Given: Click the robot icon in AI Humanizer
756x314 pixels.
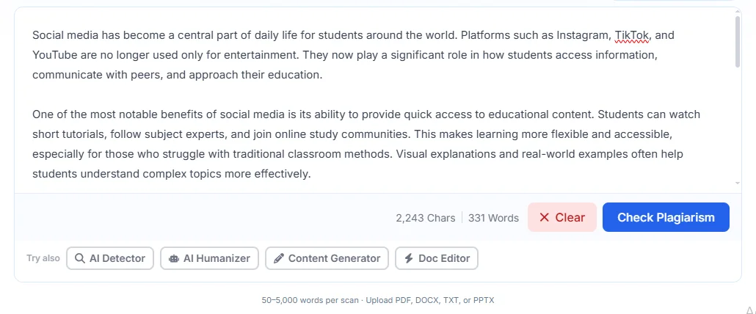Looking at the screenshot, I should click(173, 259).
